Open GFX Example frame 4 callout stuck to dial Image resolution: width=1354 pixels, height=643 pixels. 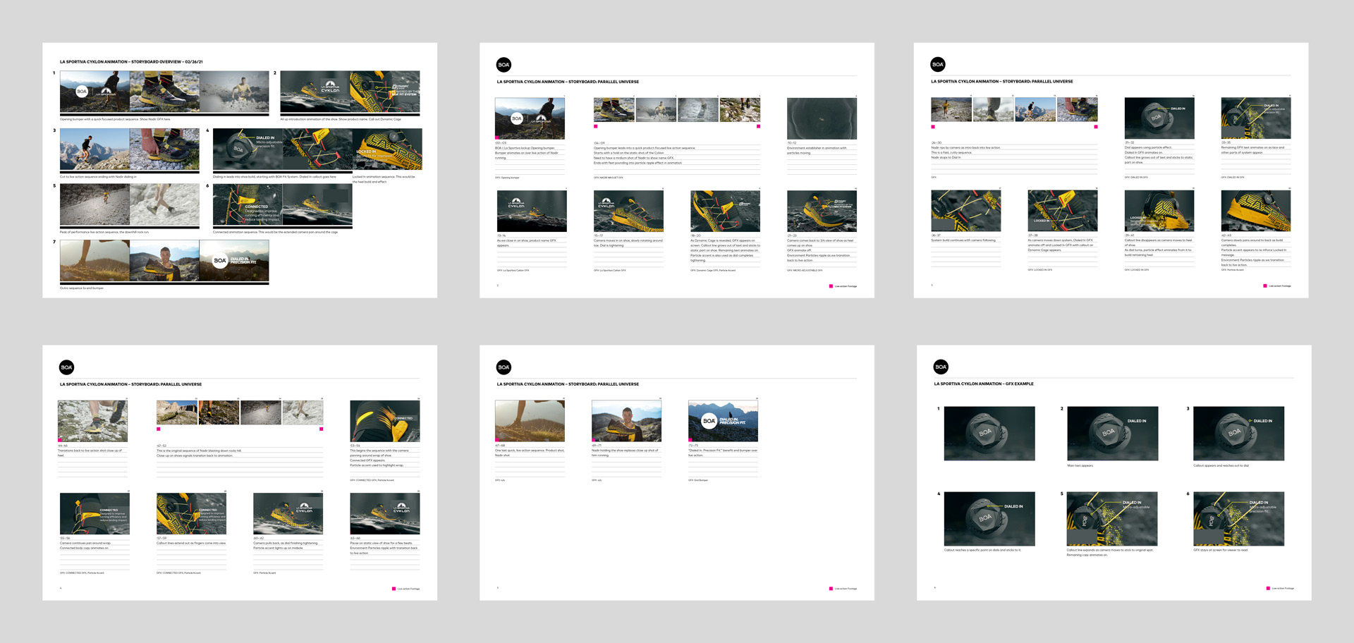point(989,519)
